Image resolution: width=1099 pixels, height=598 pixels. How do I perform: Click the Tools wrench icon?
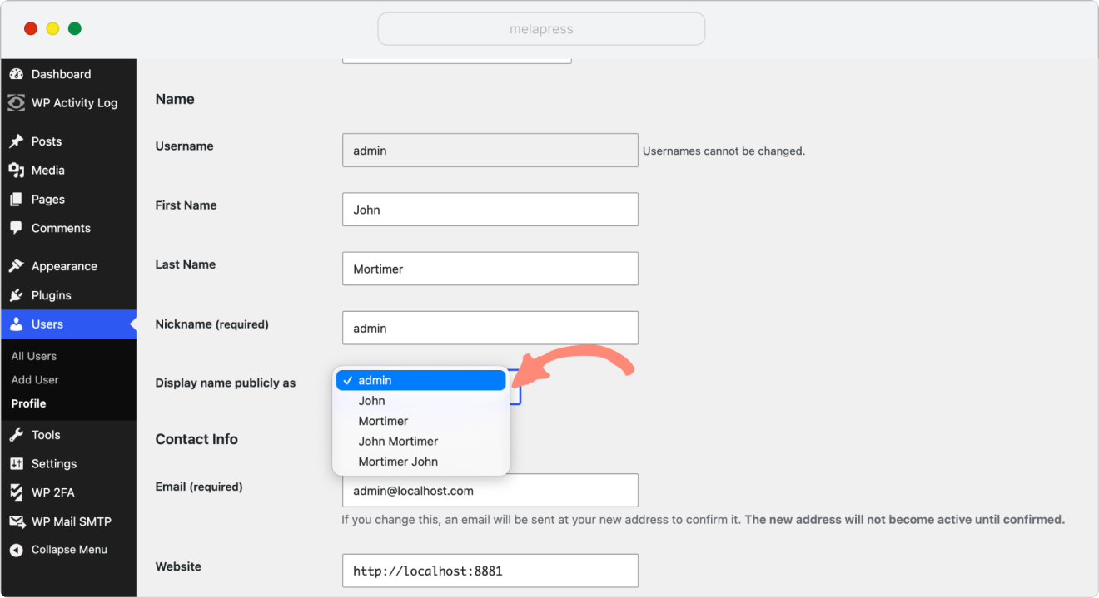[x=16, y=435]
